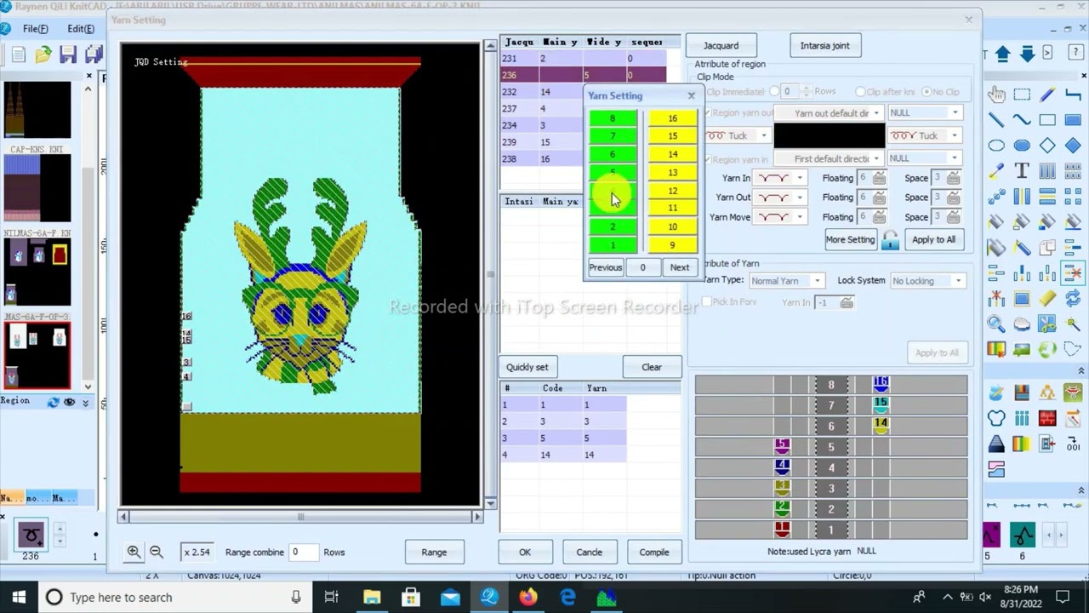
Task: Select the text T tool
Action: pos(1022,171)
